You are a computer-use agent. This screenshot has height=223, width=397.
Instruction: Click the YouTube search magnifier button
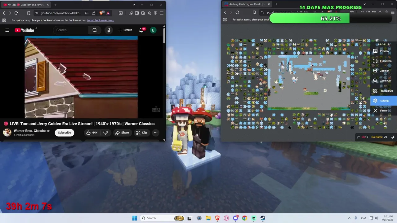95,30
